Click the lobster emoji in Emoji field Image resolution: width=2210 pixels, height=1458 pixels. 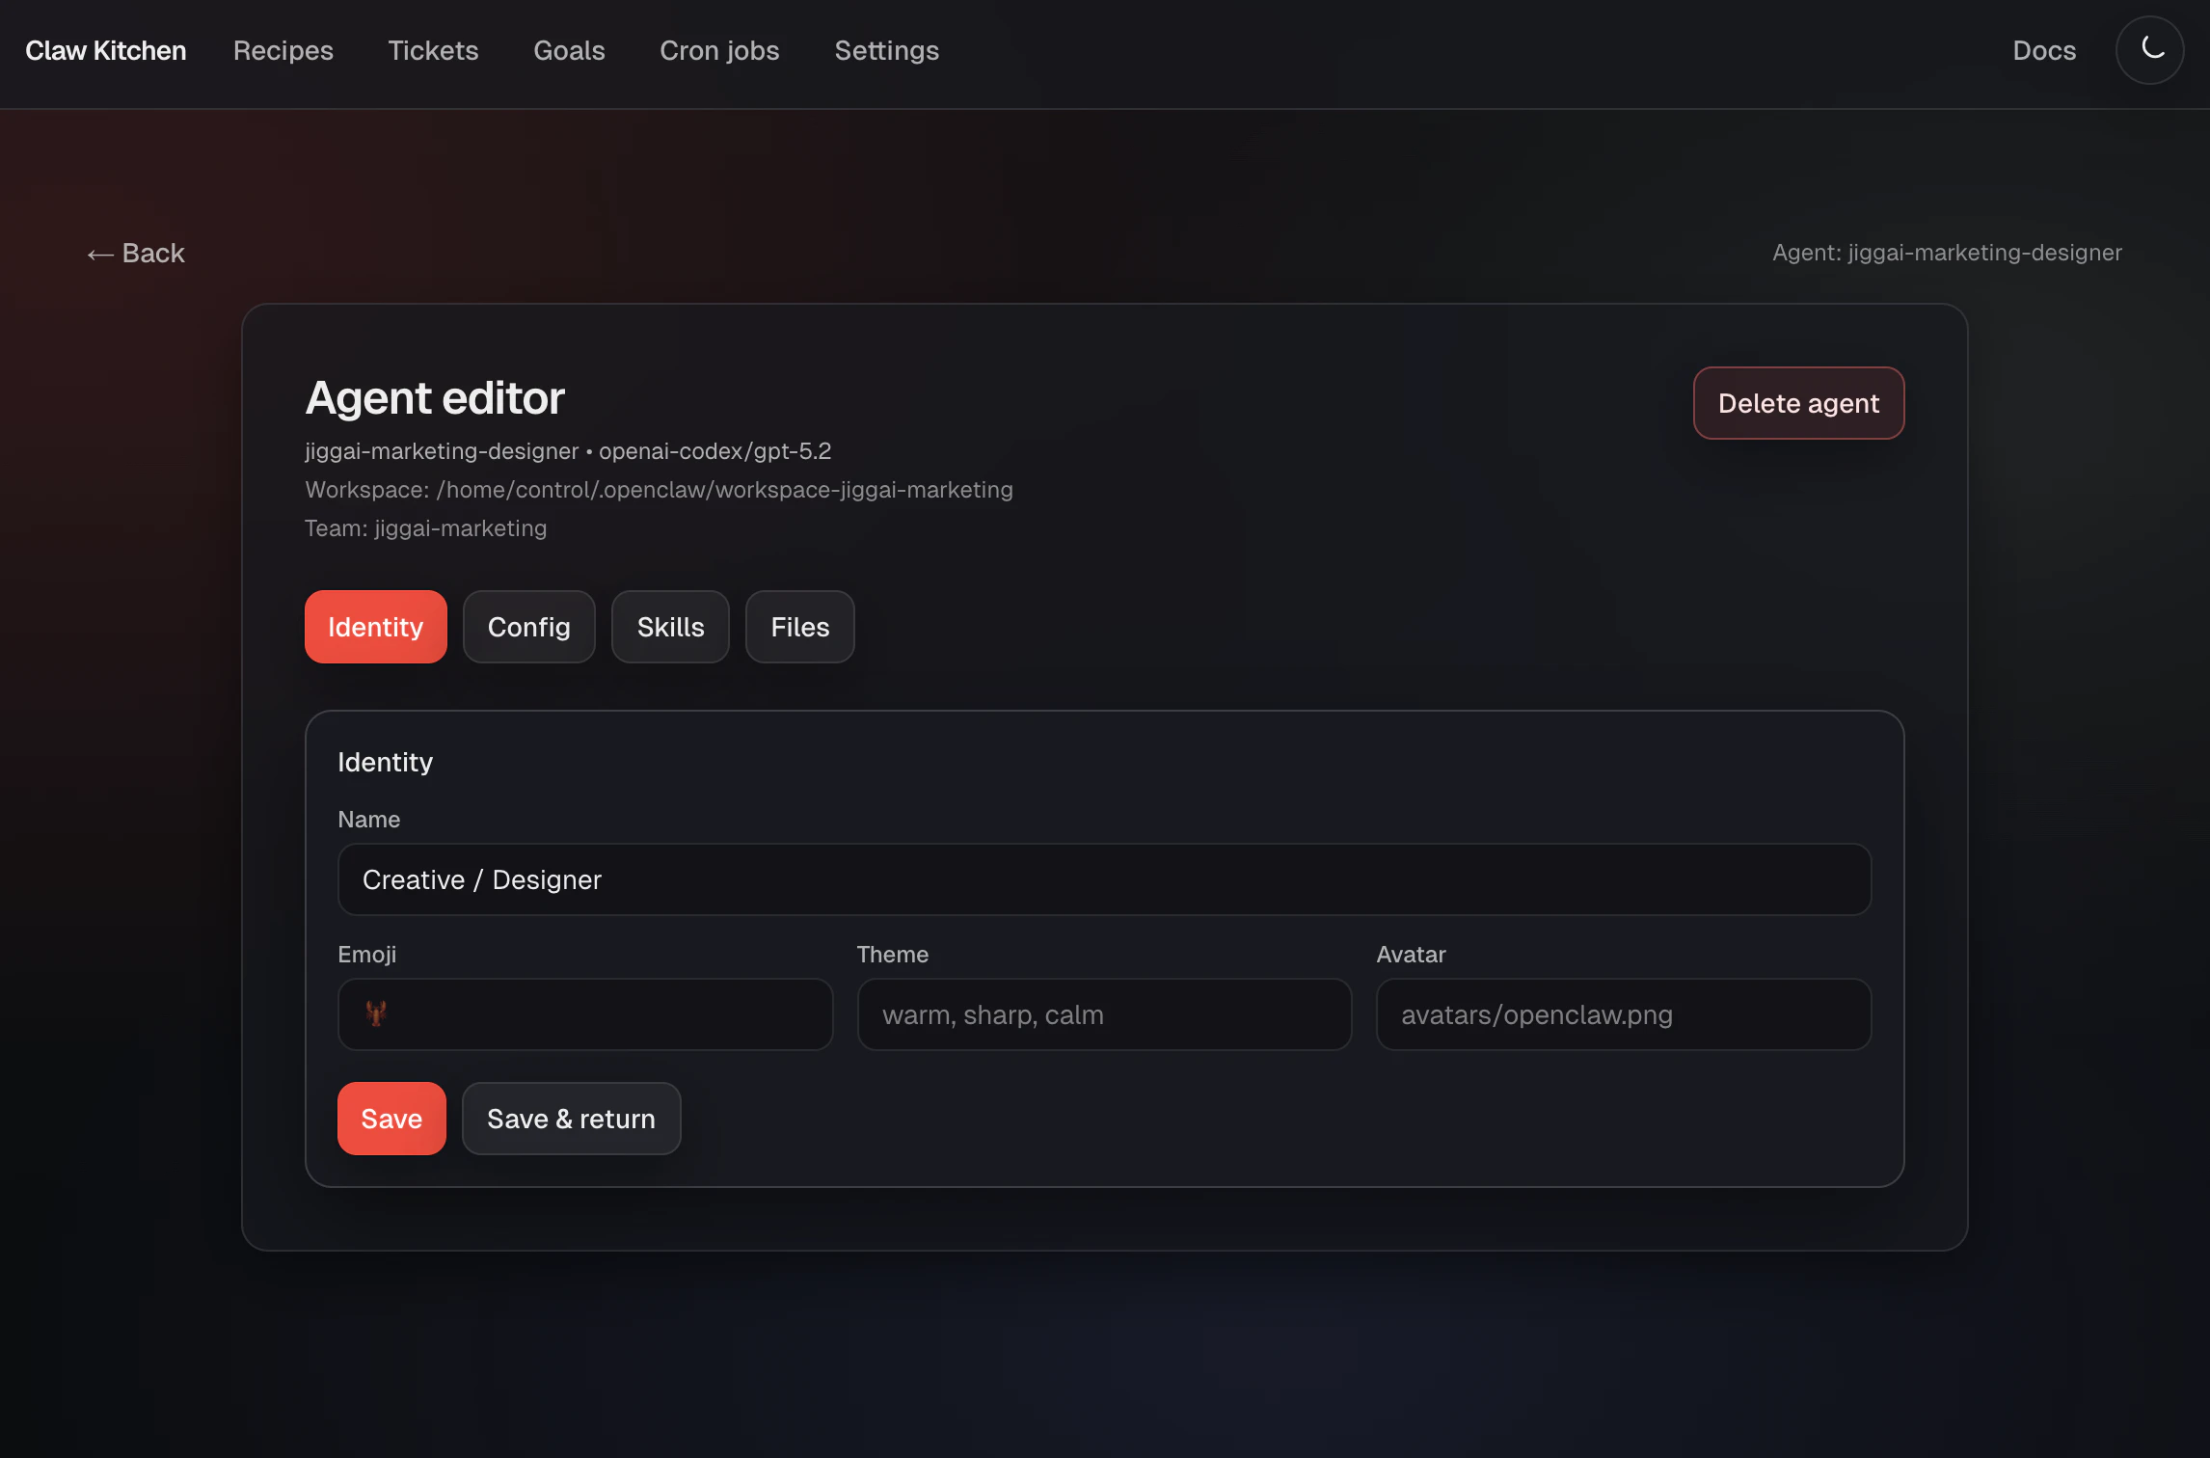tap(376, 1013)
